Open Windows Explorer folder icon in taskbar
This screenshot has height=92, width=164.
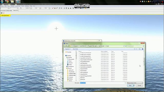click(x=12, y=2)
